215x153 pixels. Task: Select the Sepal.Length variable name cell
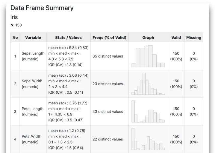pyautogui.click(x=33, y=56)
